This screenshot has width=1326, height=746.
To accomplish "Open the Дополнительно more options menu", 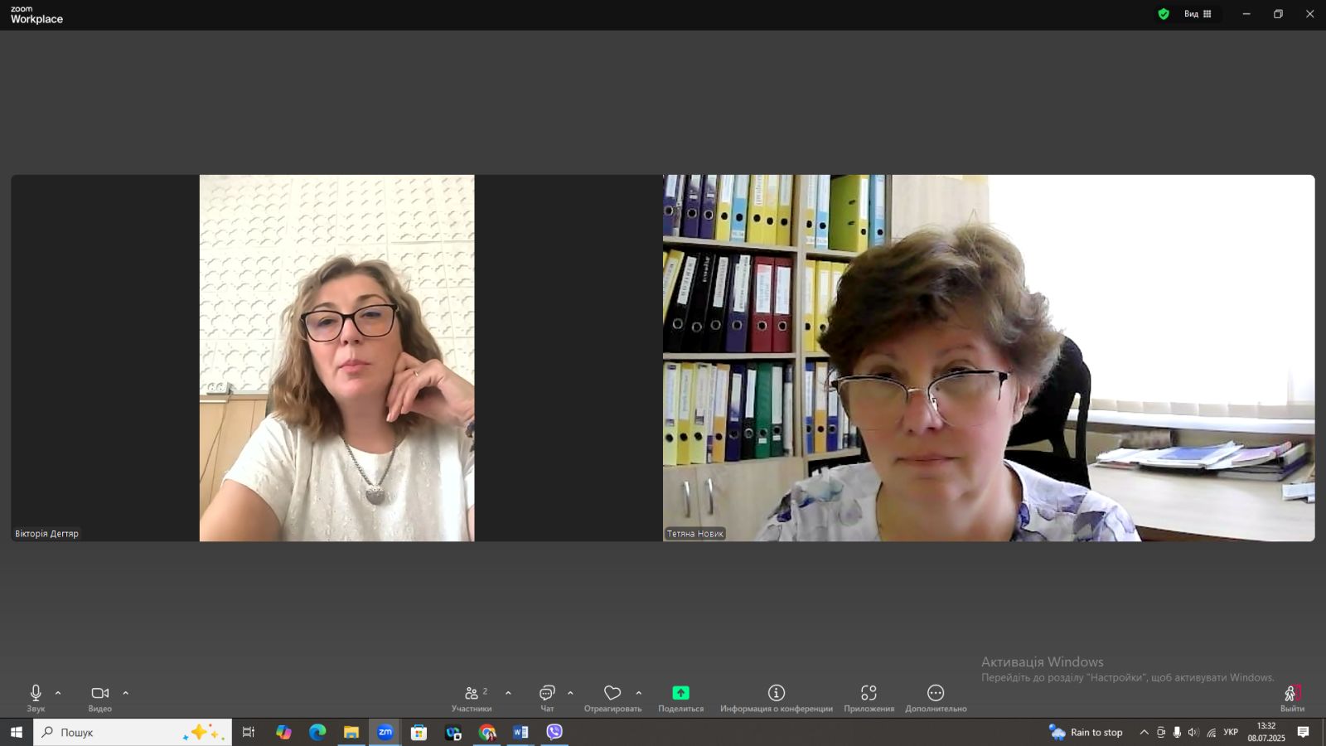I will (x=936, y=696).
